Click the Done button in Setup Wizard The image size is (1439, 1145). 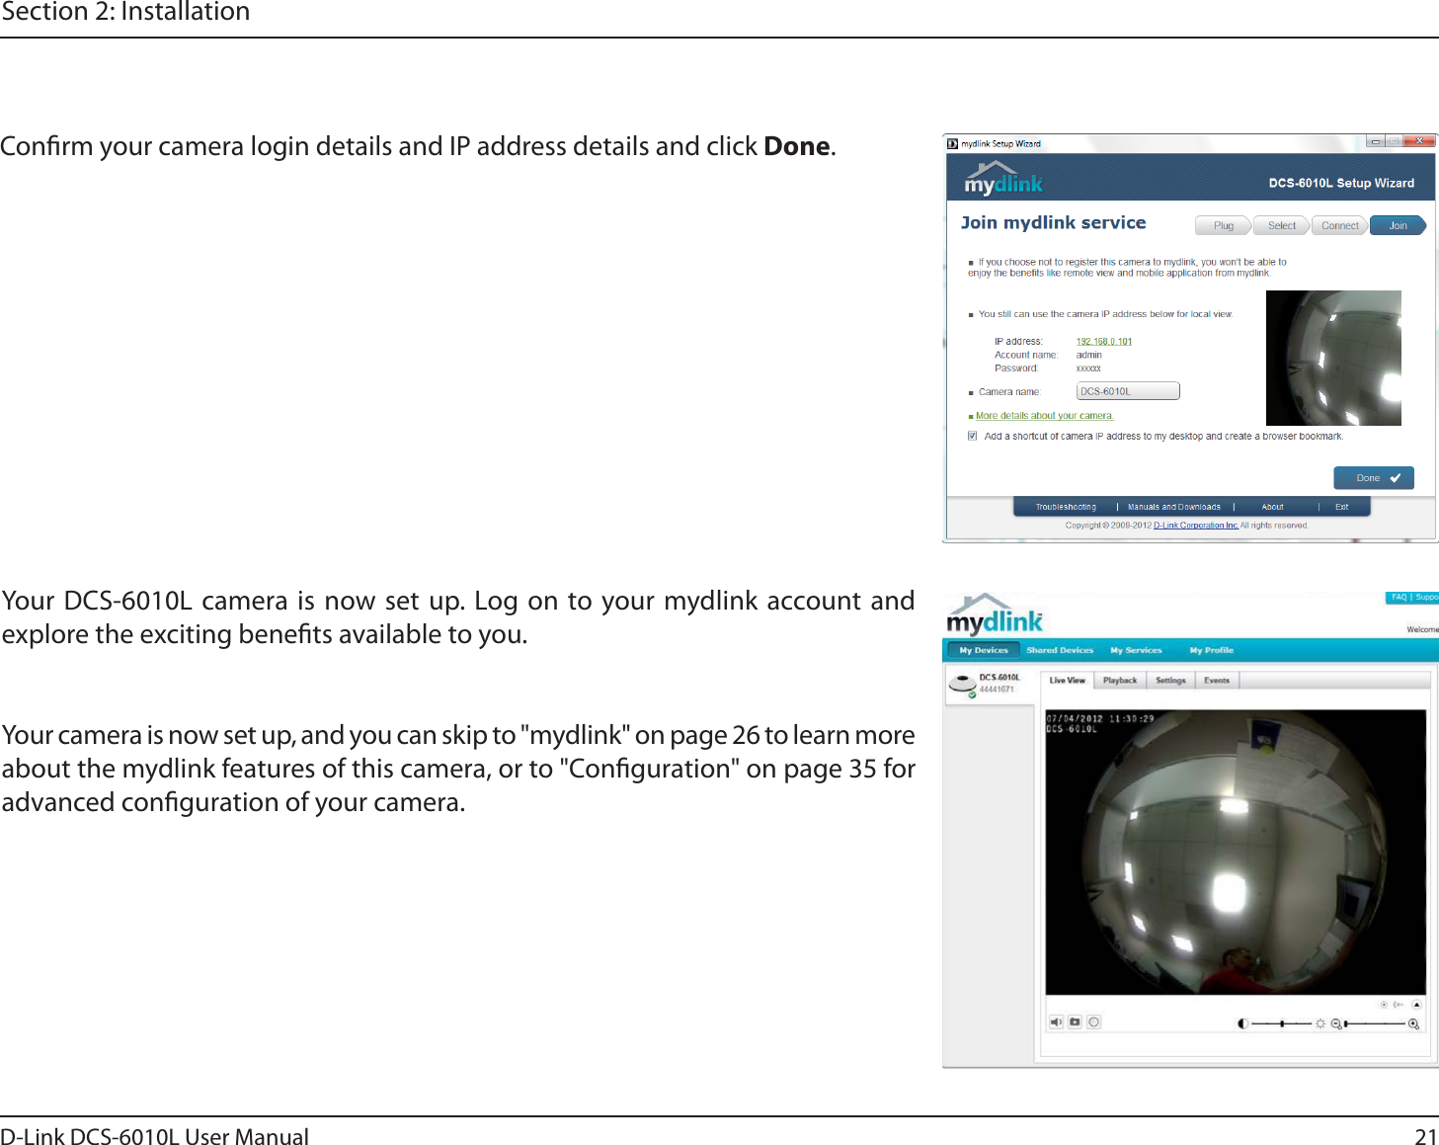tap(1373, 478)
